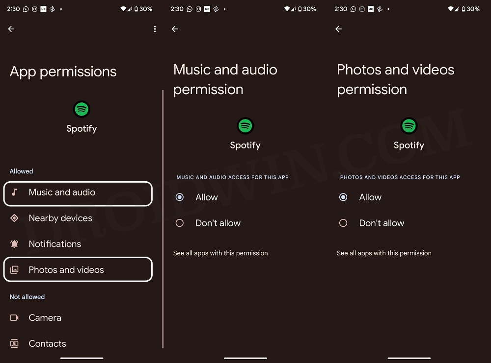Open See all apps link under Music and audio
This screenshot has width=491, height=363.
click(220, 253)
